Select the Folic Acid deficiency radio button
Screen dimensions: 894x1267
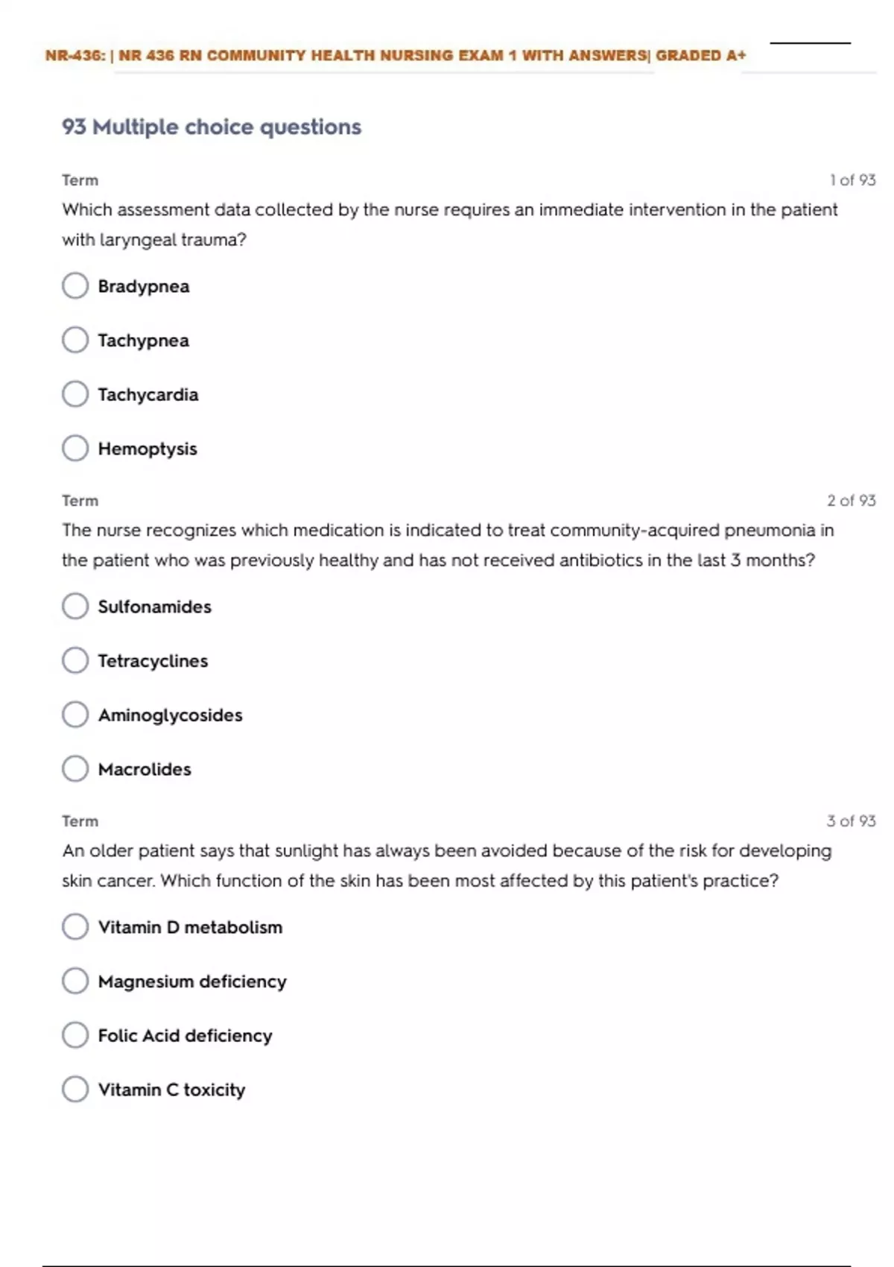tap(75, 1035)
